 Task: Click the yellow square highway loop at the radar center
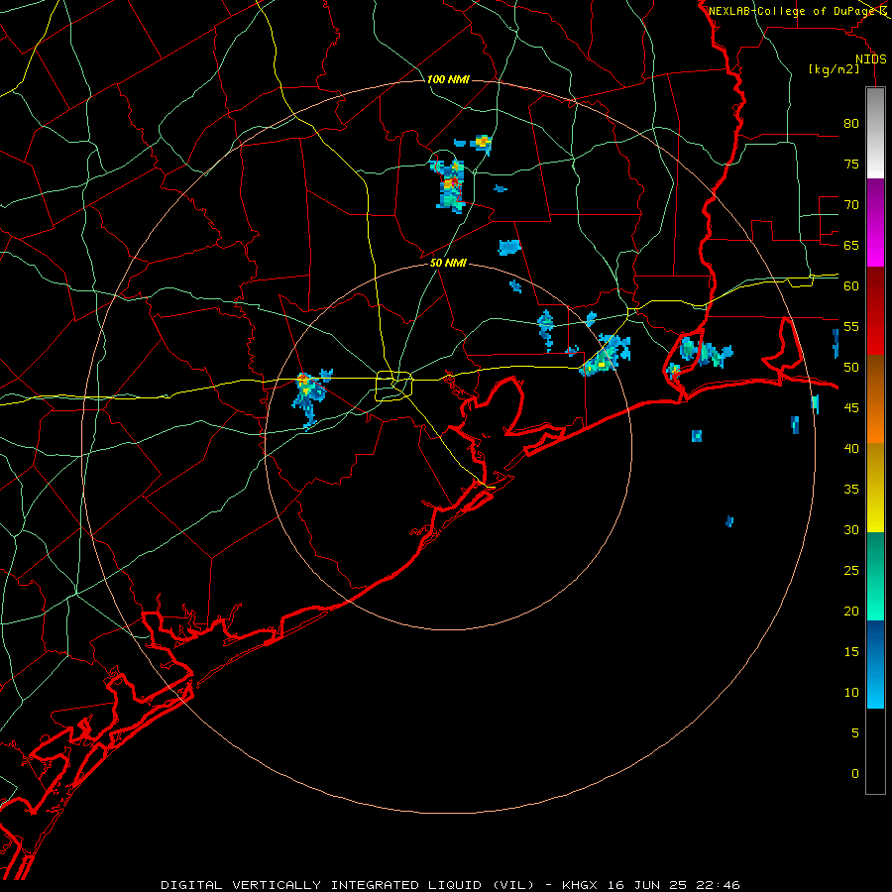coord(394,386)
